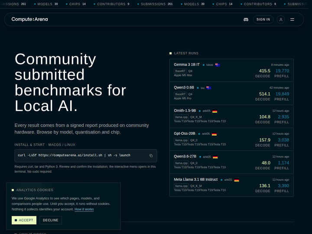This screenshot has width=312, height=234.
Task: Copy the curl install command
Action: click(151, 156)
